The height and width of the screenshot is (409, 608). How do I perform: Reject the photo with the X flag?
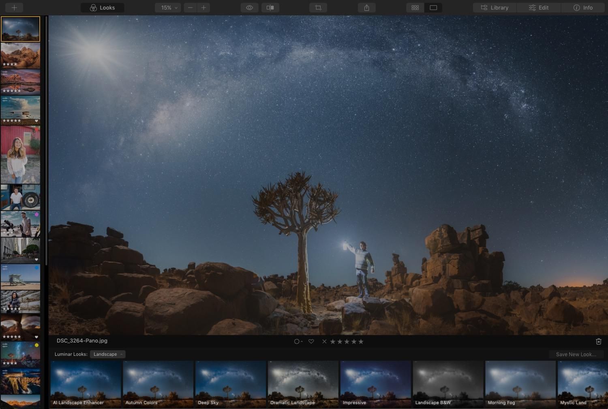(324, 341)
